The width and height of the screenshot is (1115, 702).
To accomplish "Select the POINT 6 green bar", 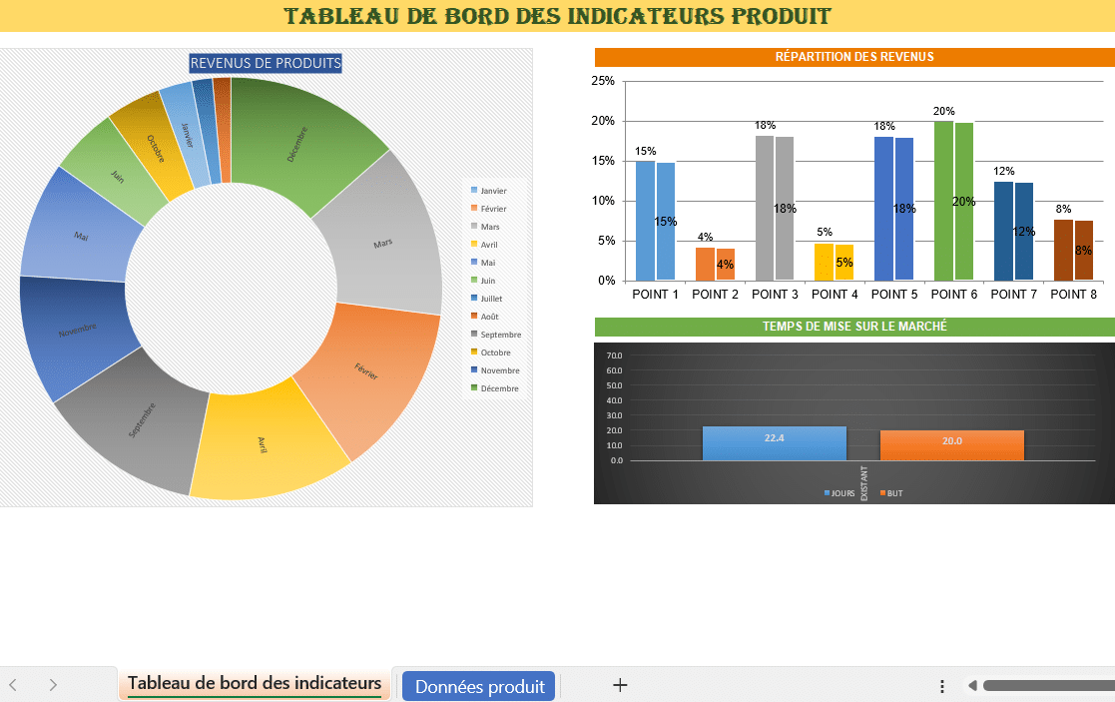I will click(x=943, y=200).
